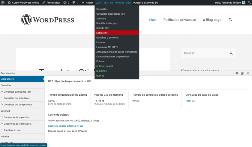Click the Total: 82 database queries link
This screenshot has height=147, width=252.
click(190, 101)
